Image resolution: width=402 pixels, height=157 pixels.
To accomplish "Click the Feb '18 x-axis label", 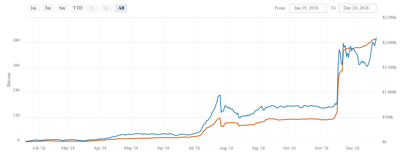I will (38, 148).
